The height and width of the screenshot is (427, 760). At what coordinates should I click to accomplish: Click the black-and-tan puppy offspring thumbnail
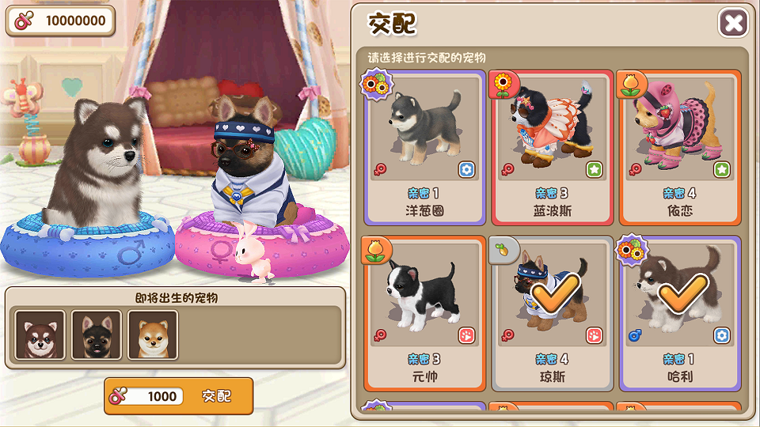[x=97, y=335]
